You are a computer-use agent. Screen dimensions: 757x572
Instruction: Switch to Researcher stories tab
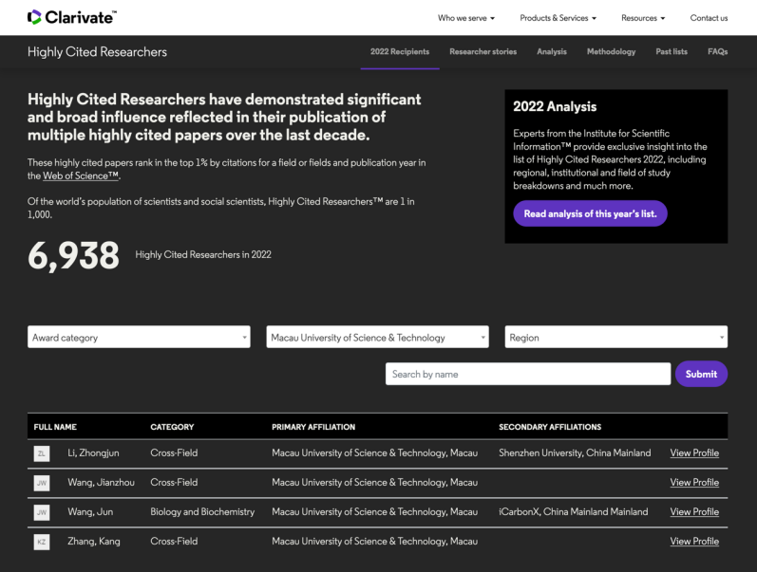[x=483, y=51]
